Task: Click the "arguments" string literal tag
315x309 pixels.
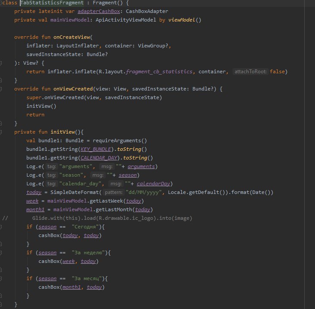Action: [76, 166]
